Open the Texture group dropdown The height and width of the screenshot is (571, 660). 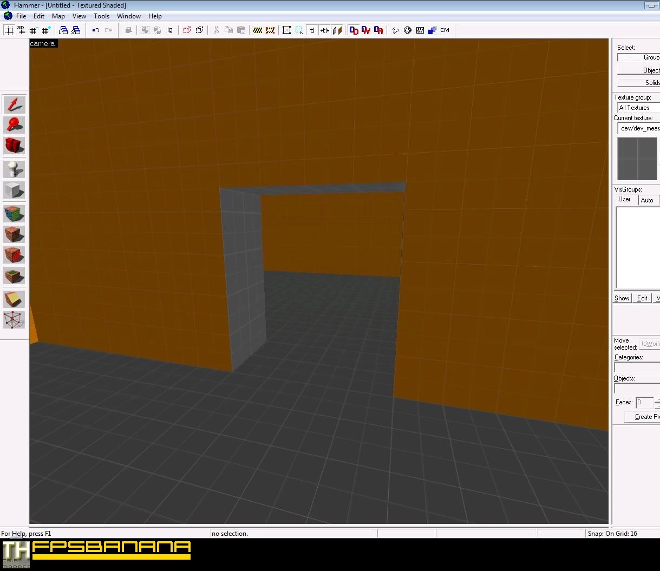[x=639, y=108]
